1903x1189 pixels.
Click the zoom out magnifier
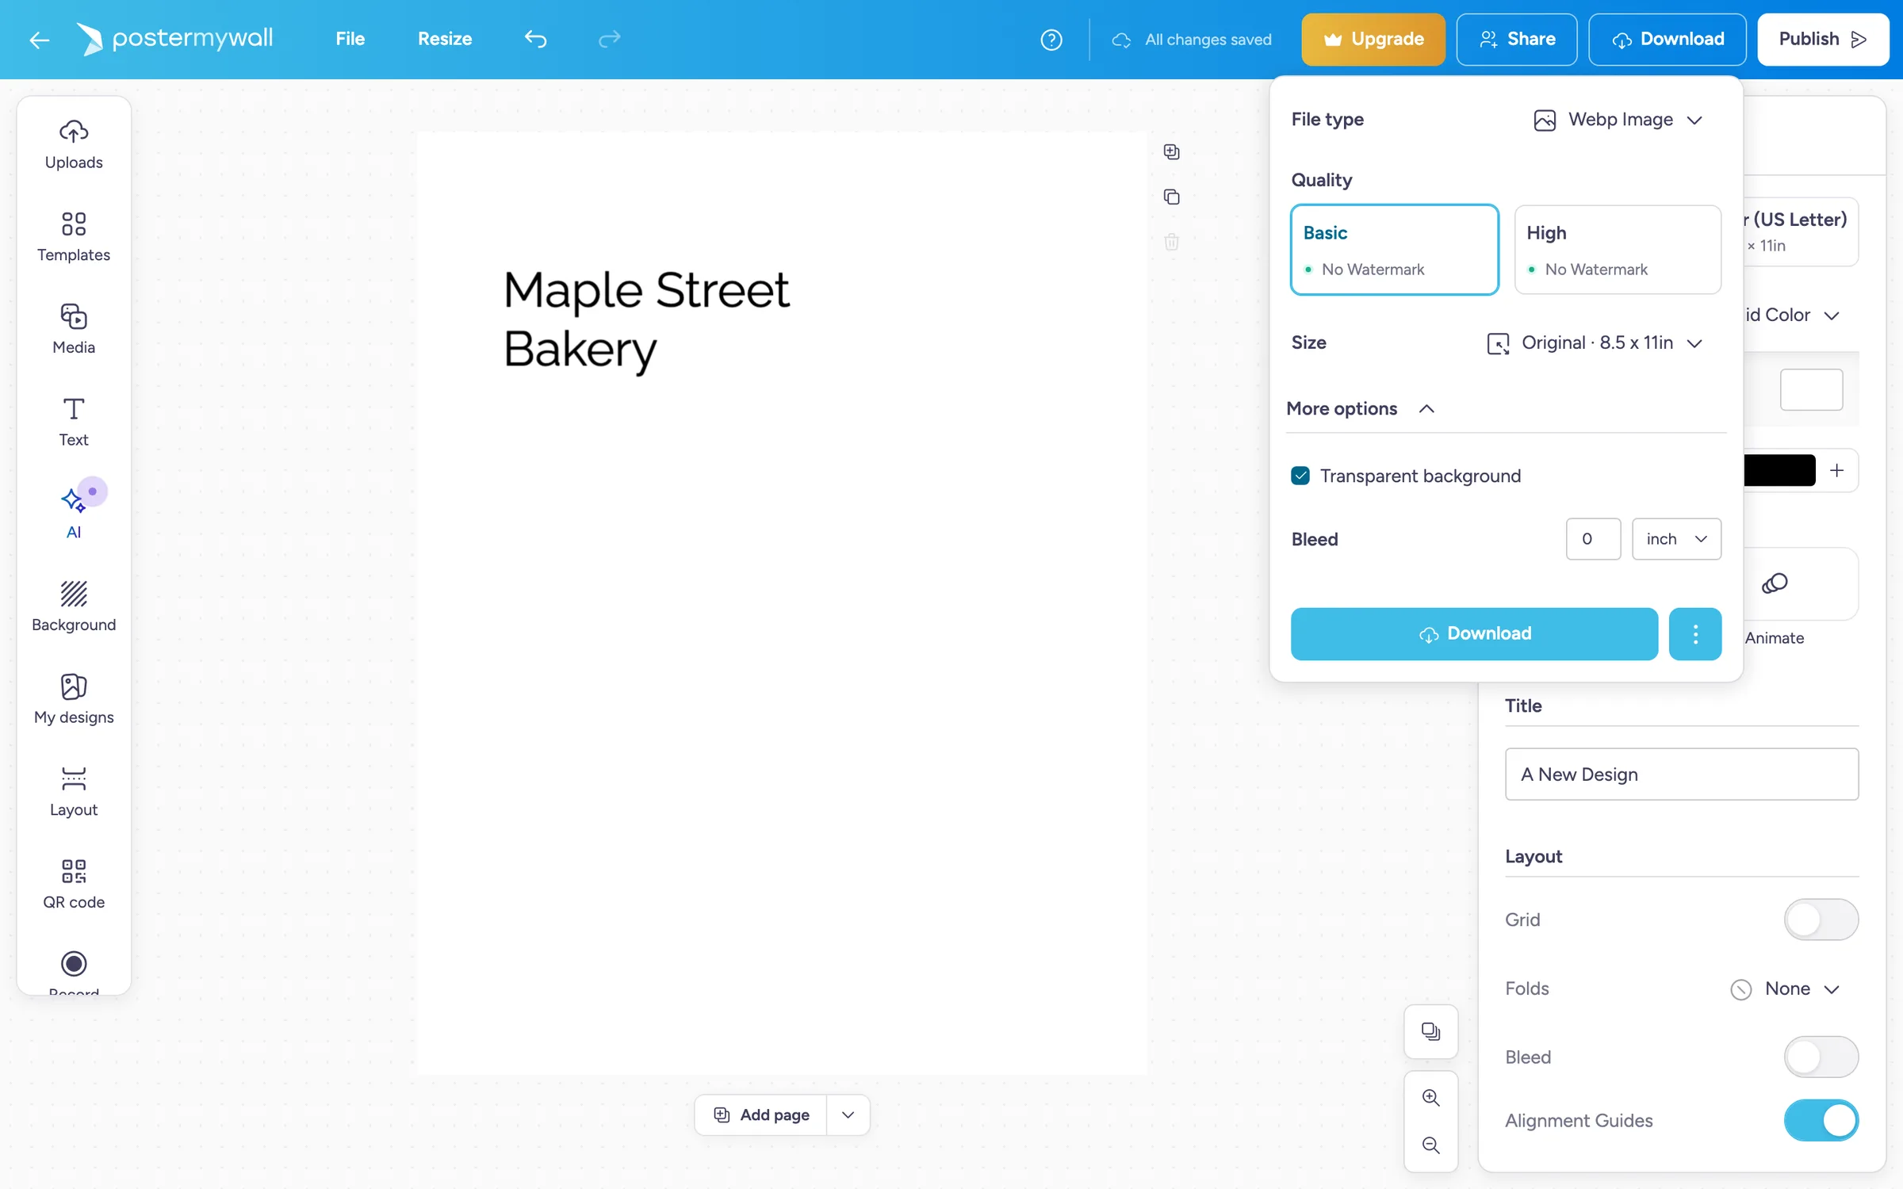(x=1431, y=1145)
